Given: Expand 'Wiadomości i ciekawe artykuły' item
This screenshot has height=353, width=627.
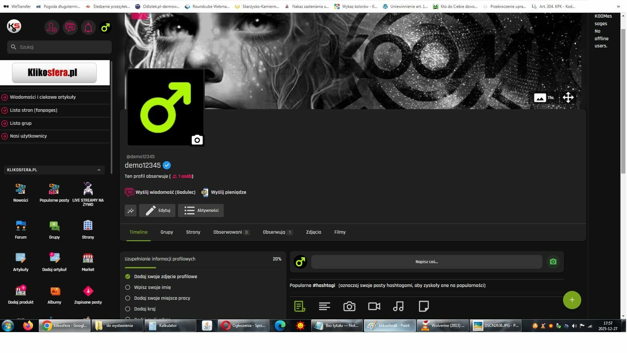Looking at the screenshot, I should click(x=42, y=97).
